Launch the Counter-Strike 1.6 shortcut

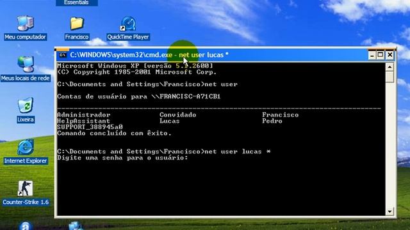click(26, 193)
